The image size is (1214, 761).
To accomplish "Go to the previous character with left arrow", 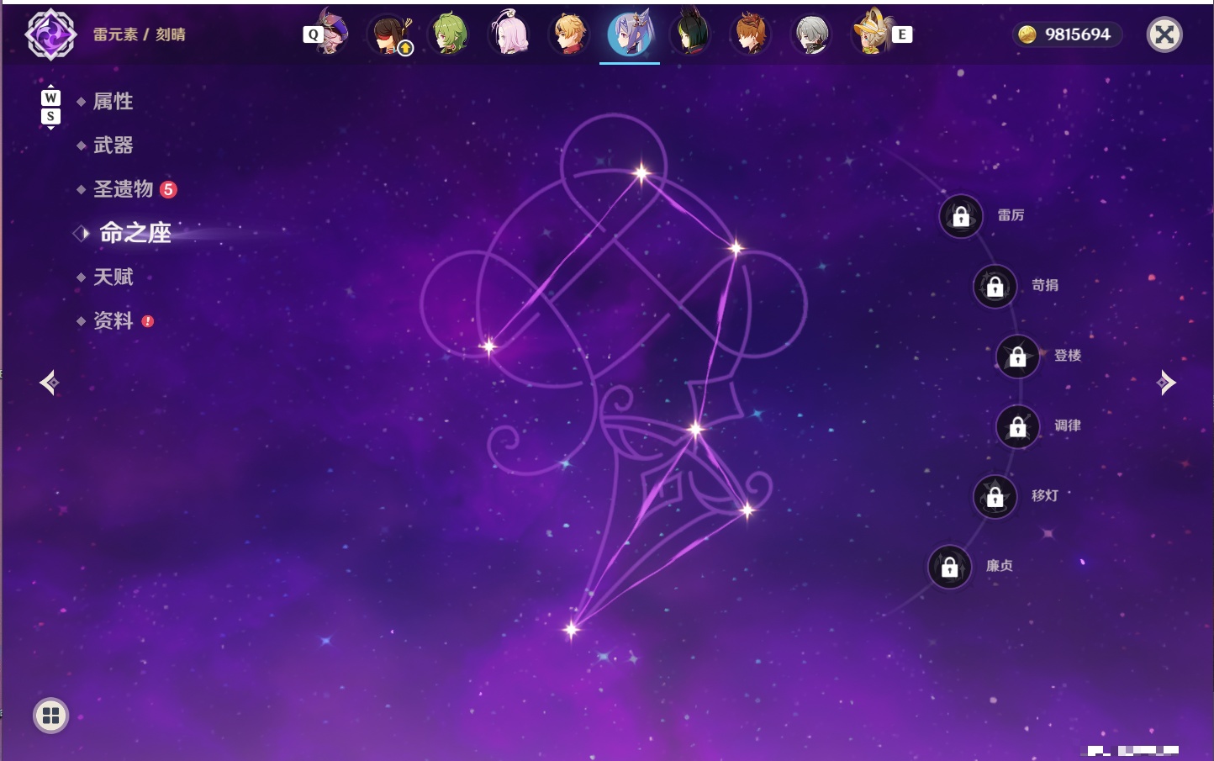I will click(x=49, y=383).
